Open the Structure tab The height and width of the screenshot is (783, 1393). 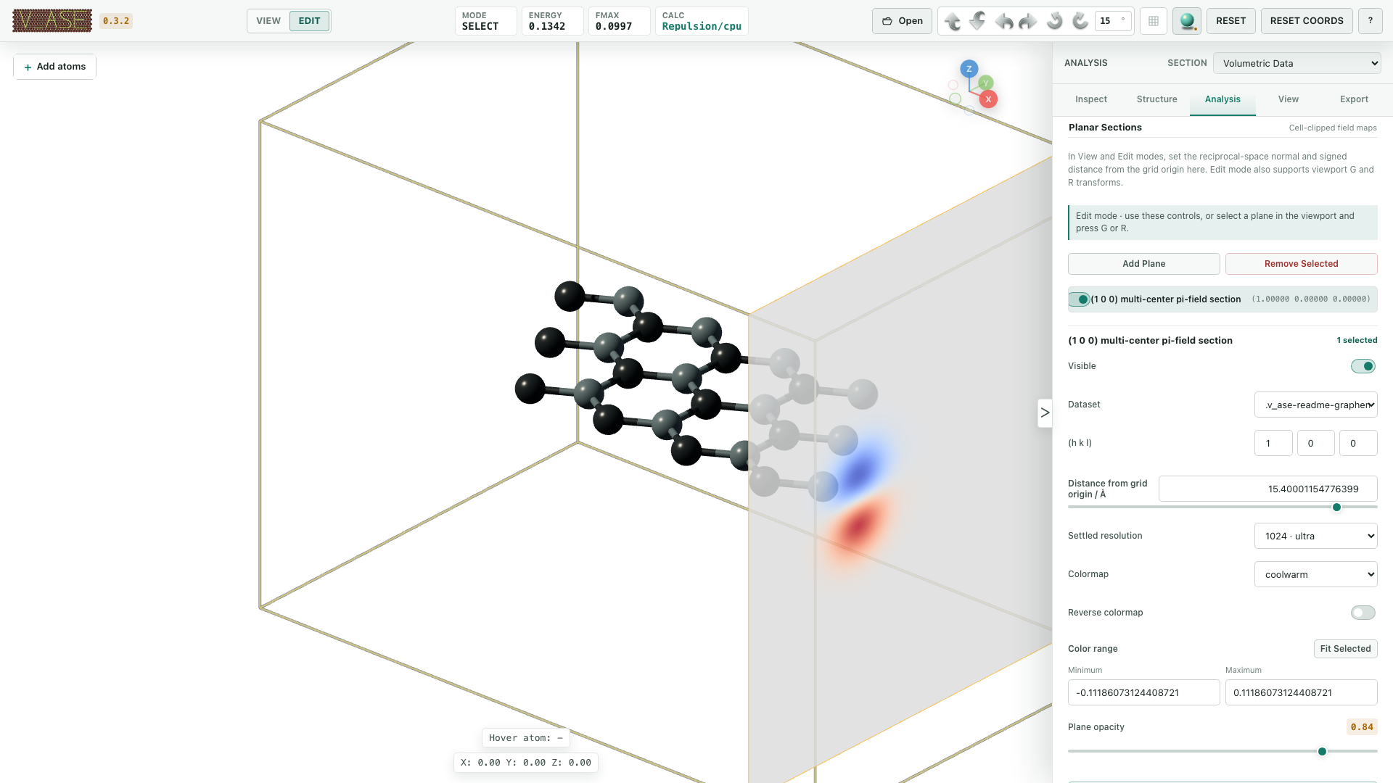pos(1156,99)
